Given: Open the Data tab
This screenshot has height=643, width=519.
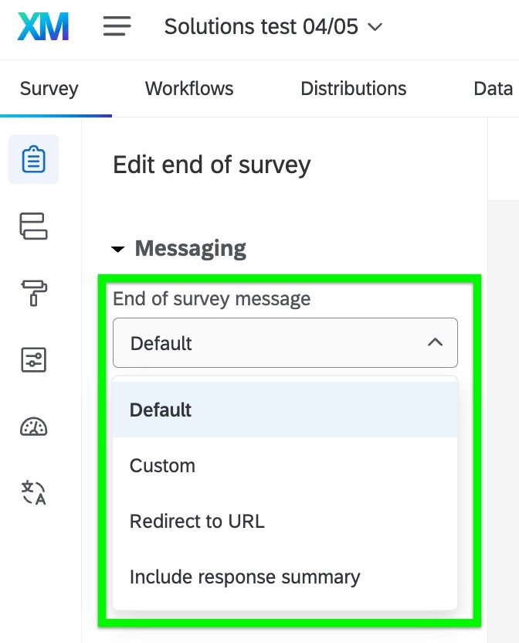Looking at the screenshot, I should (x=493, y=89).
